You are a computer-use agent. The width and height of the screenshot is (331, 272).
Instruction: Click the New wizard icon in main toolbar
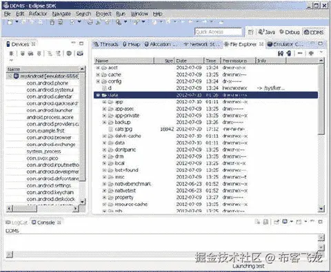[10, 22]
